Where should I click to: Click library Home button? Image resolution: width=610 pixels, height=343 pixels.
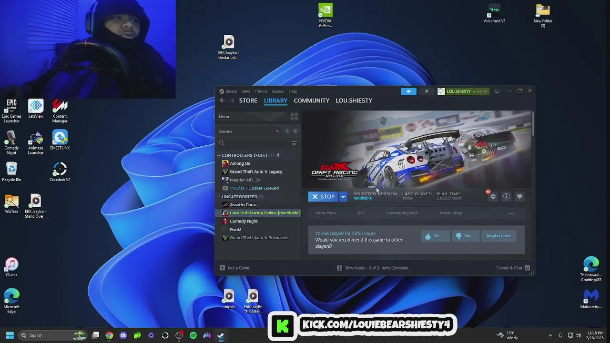pos(252,117)
